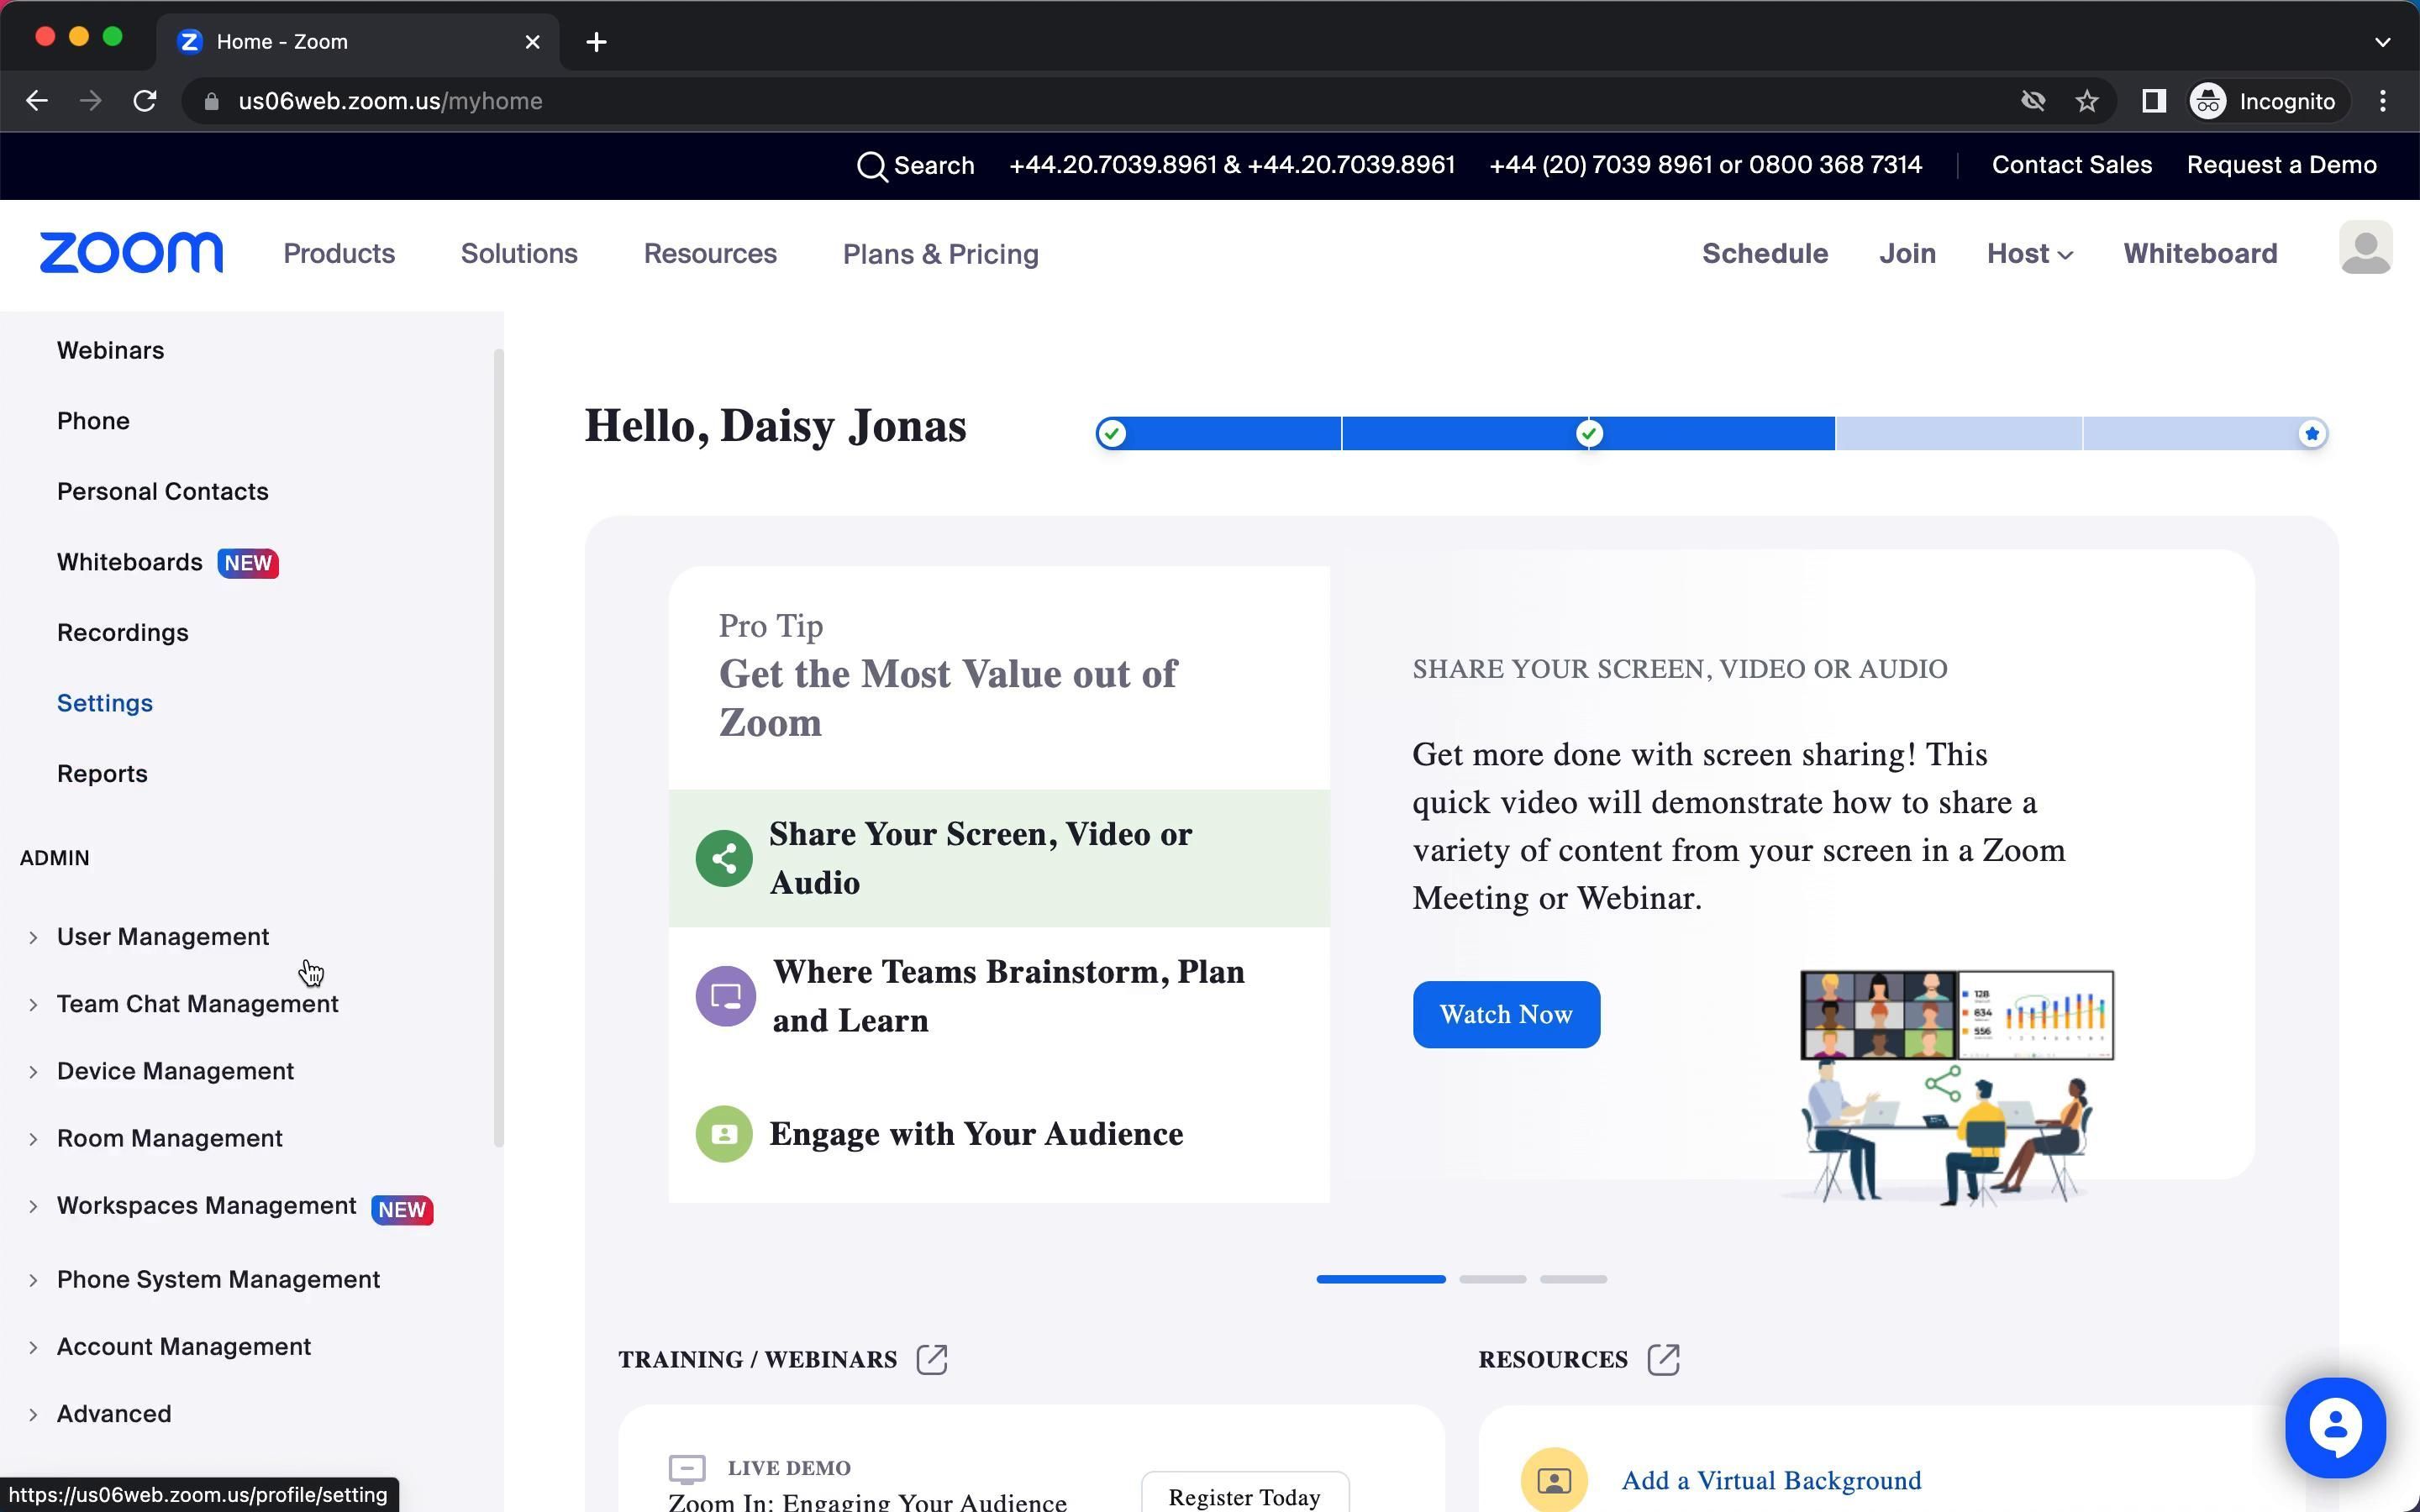
Task: Bookmark this page with star icon
Action: tap(2086, 101)
